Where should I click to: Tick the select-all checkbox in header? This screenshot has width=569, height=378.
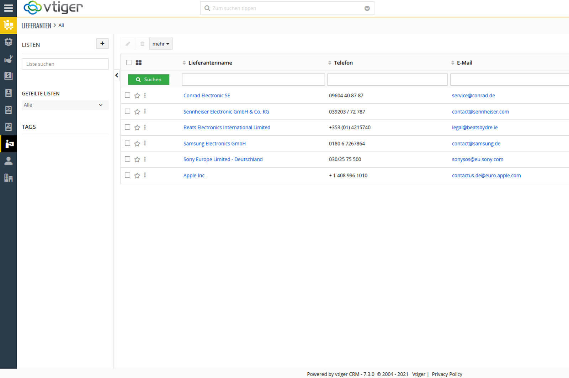coord(129,63)
